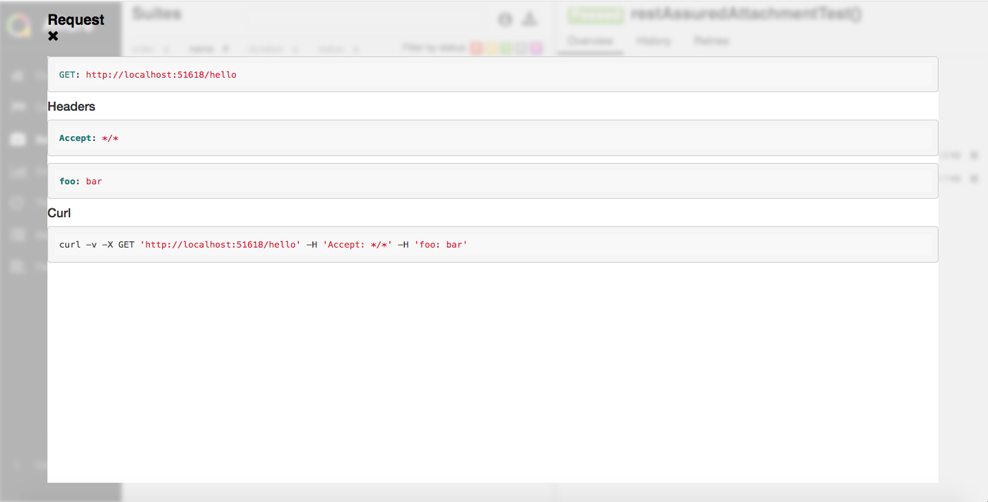Sort suites by duration column

click(x=273, y=49)
